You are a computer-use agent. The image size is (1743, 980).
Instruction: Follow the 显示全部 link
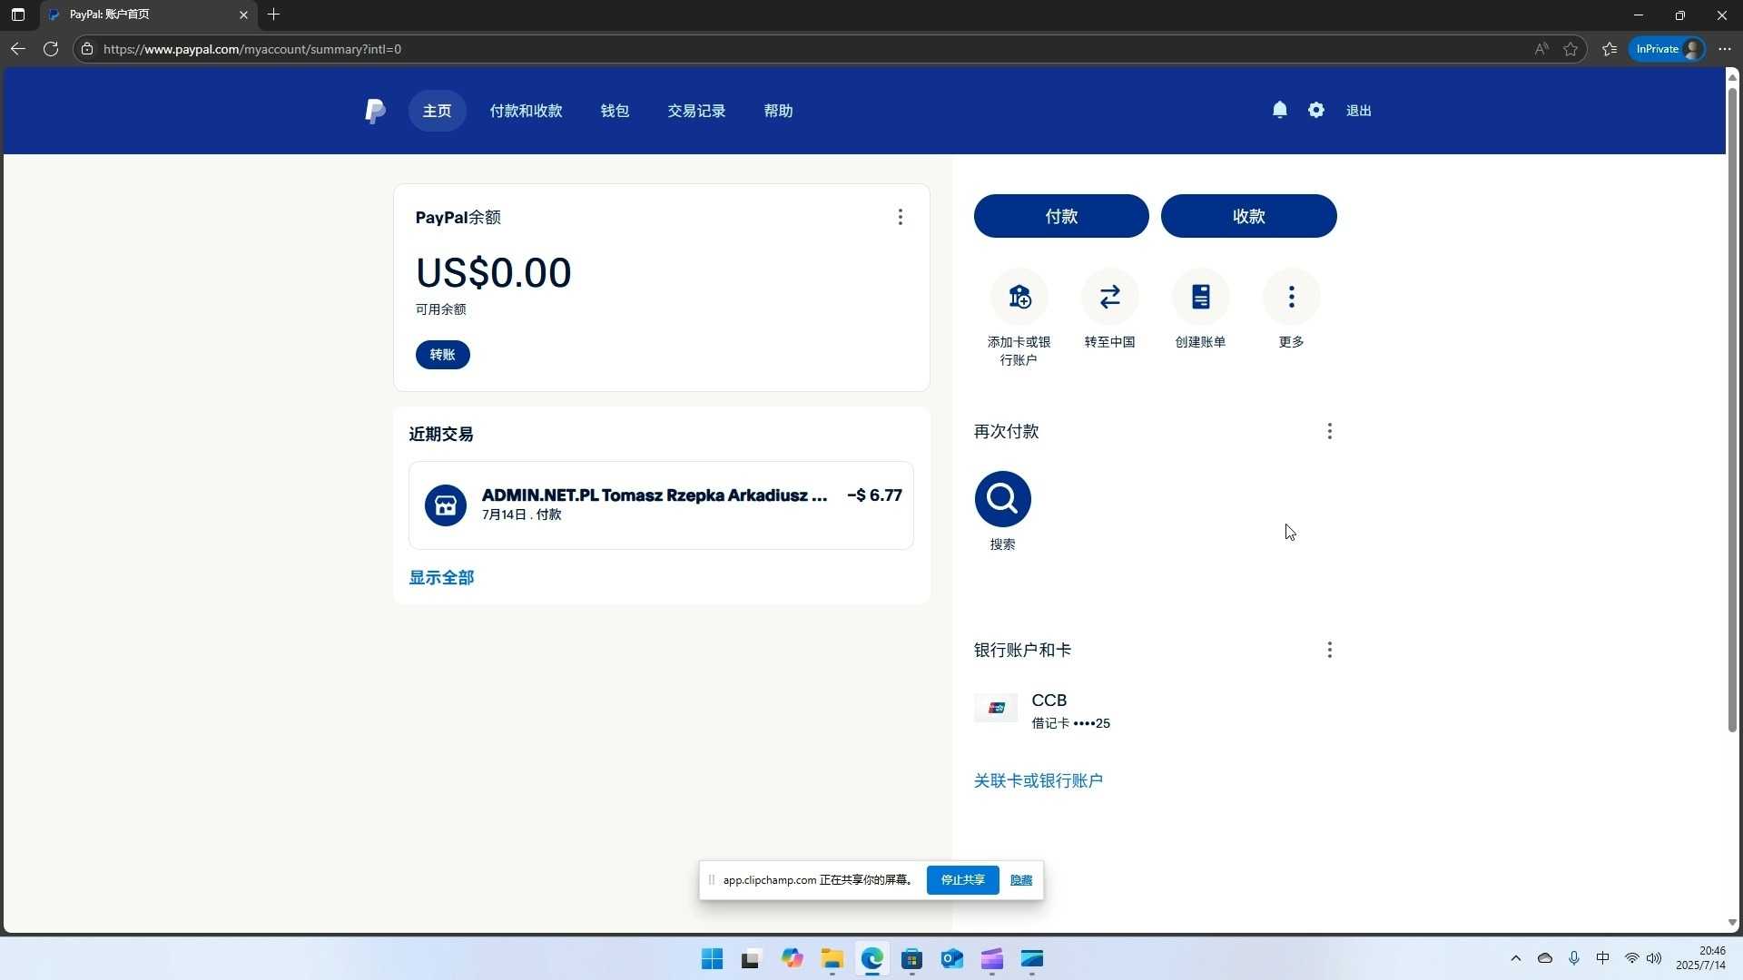[441, 578]
